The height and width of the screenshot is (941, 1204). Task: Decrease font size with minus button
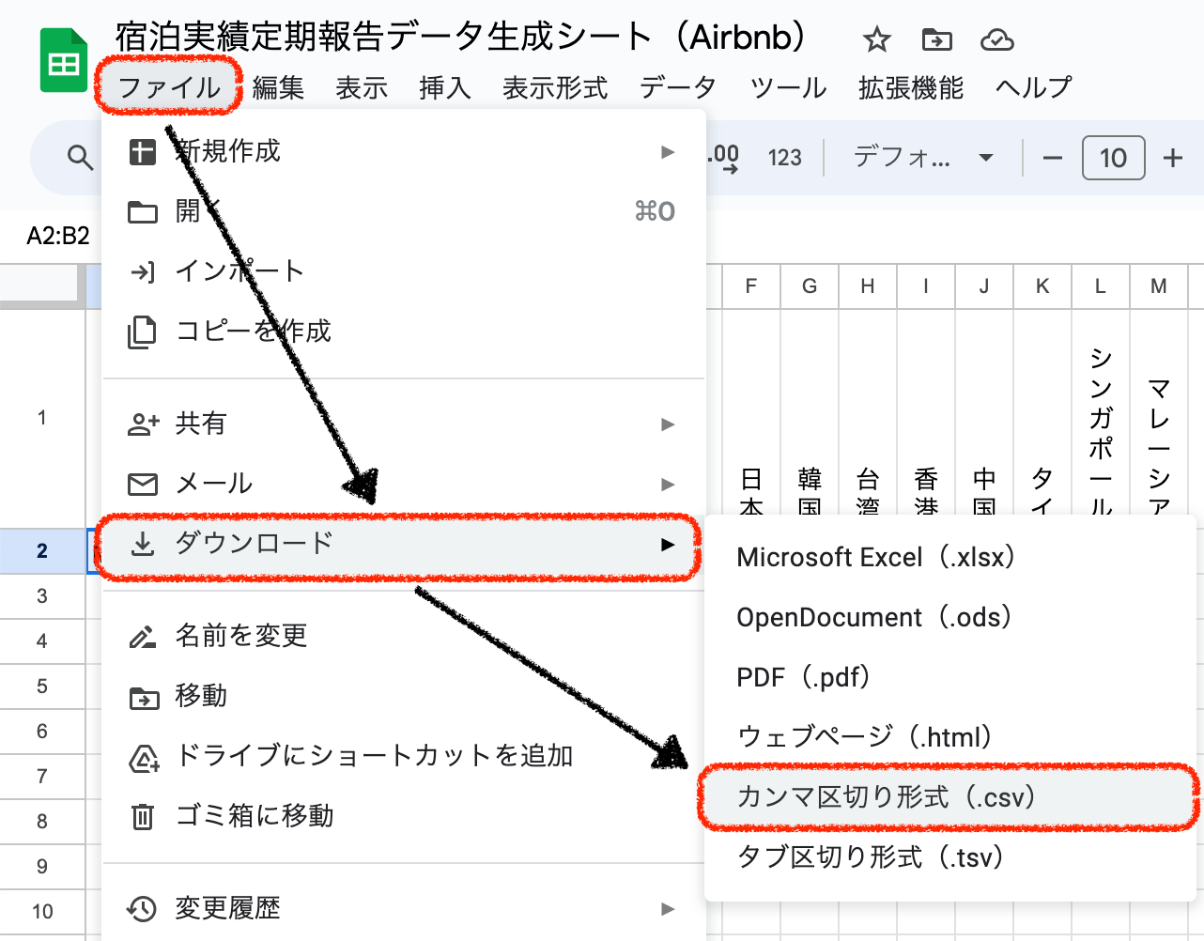click(x=1053, y=158)
